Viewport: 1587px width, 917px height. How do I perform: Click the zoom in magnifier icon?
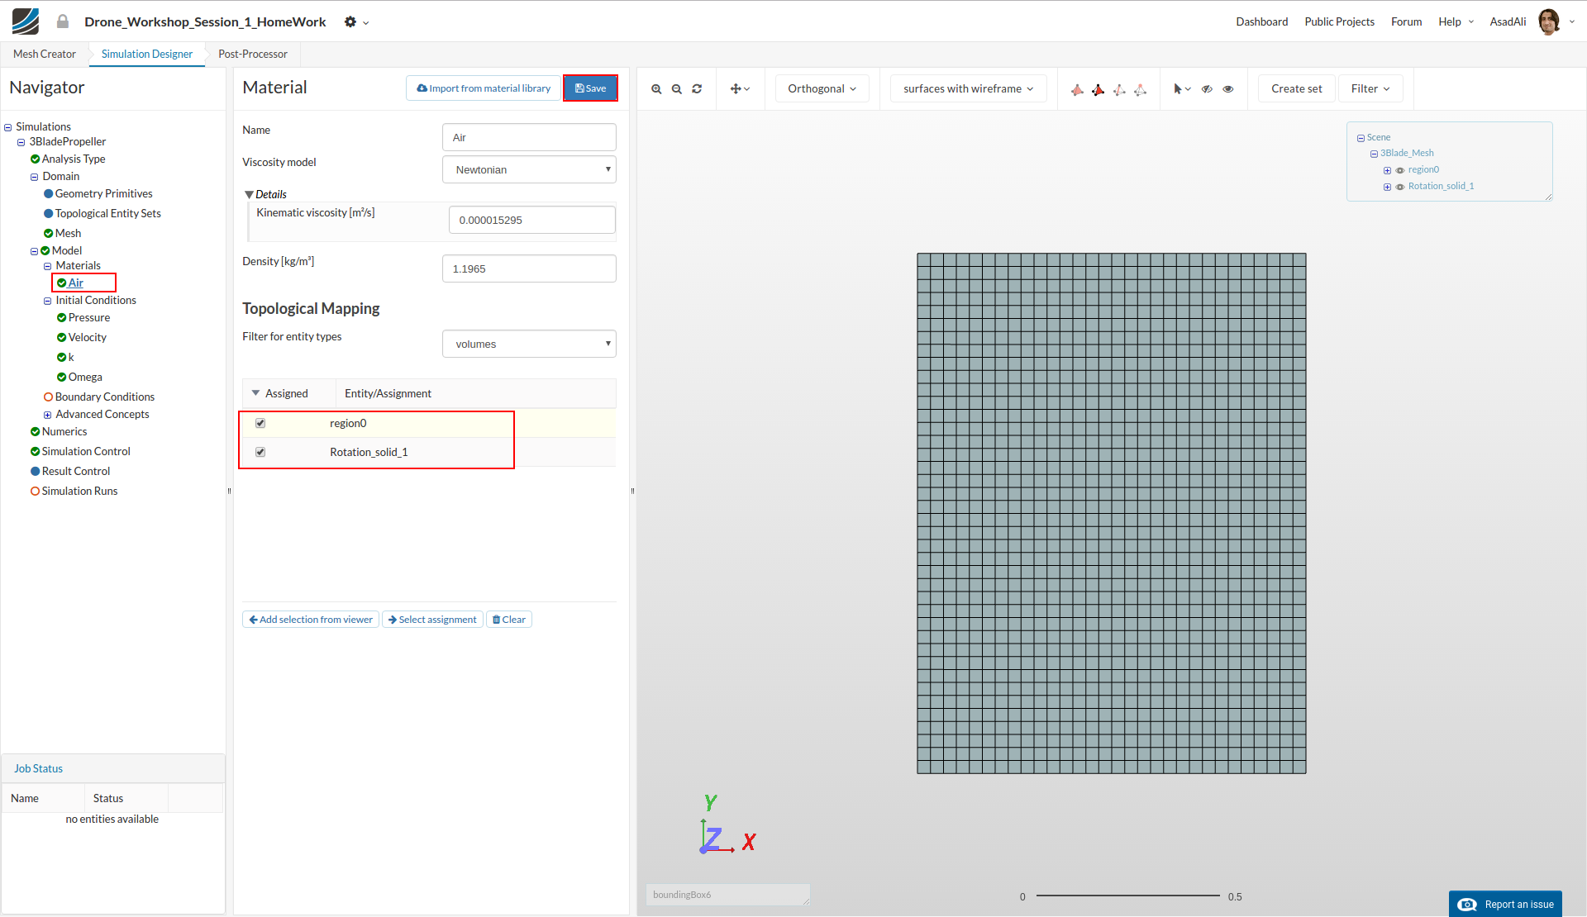point(656,89)
